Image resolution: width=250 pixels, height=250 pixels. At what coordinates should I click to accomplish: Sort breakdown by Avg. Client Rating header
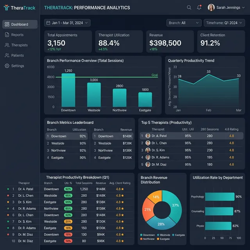coord(120,183)
